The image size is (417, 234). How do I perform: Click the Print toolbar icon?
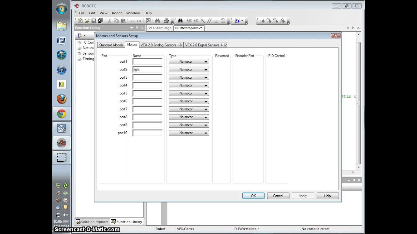166,21
